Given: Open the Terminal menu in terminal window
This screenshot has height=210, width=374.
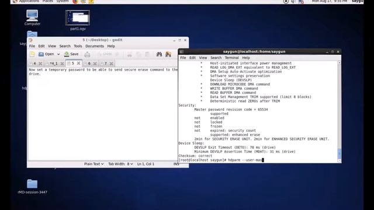Looking at the screenshot, I should 231,58.
